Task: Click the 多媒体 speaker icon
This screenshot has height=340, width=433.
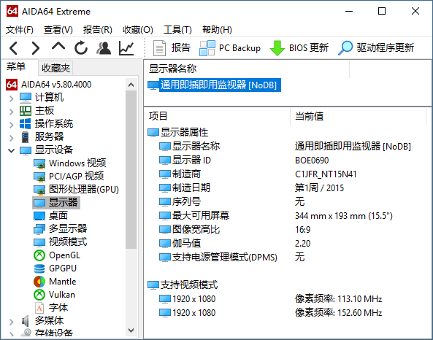Action: point(25,321)
